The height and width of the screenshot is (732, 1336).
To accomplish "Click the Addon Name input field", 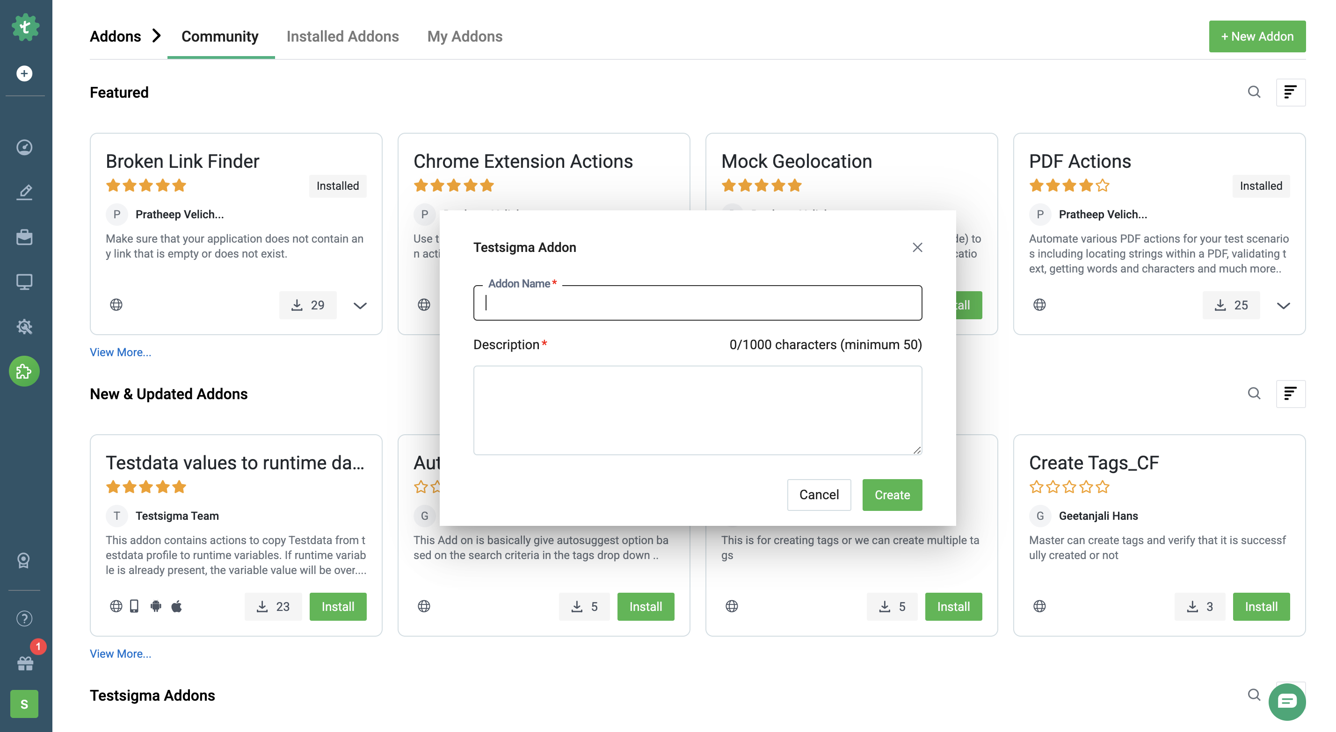I will (697, 303).
